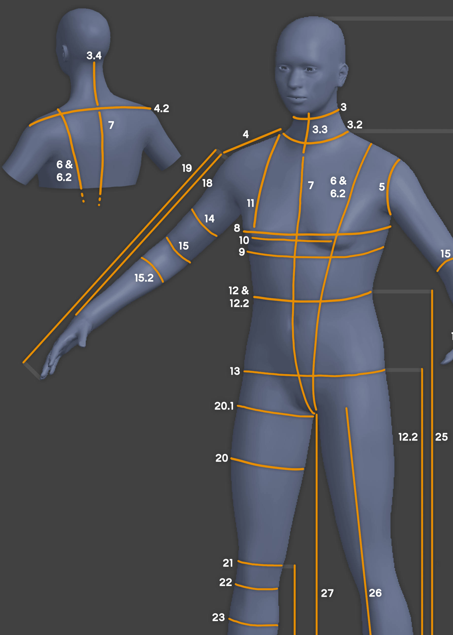Select the 15.2 forearm measurement label

click(x=144, y=278)
